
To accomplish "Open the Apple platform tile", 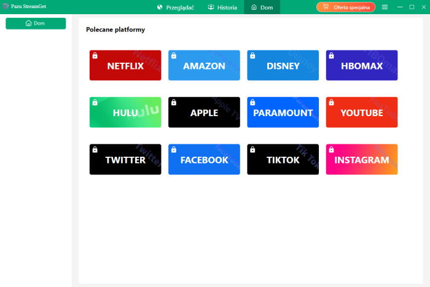I will pos(204,112).
